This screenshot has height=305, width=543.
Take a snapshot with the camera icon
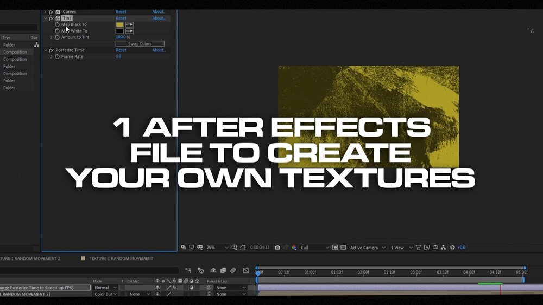277,248
